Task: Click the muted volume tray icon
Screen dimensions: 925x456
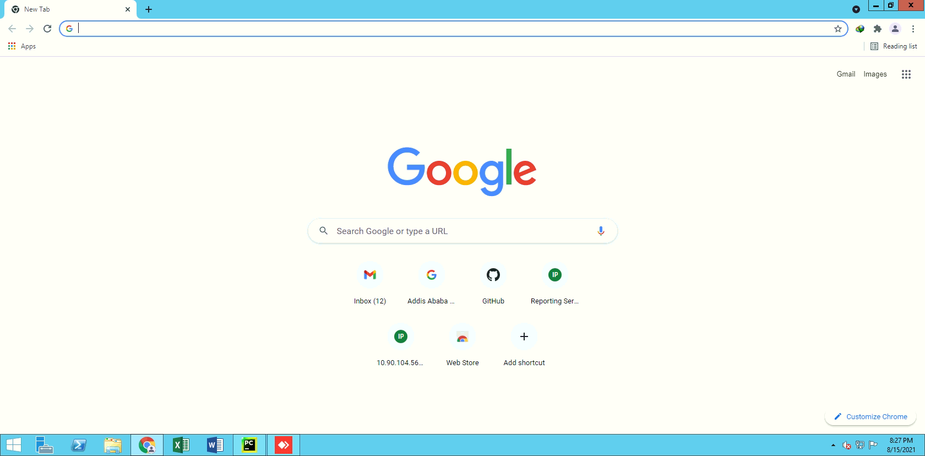Action: coord(847,445)
